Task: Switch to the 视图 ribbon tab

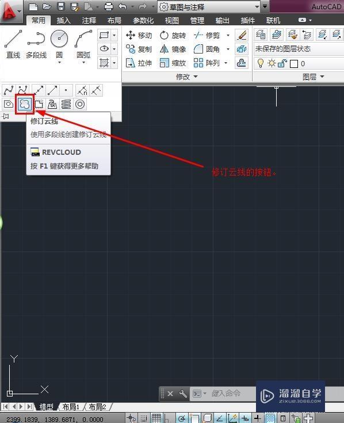Action: coord(172,21)
